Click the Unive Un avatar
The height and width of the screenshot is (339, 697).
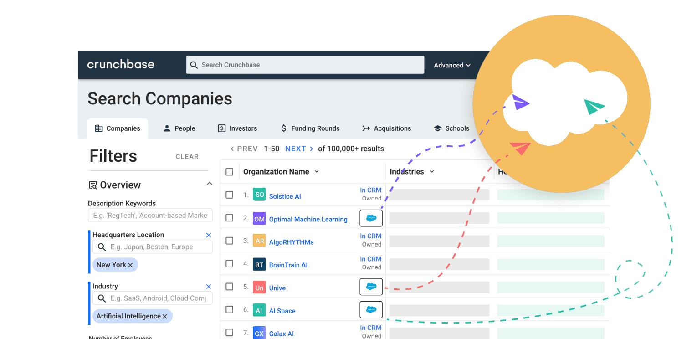tap(259, 288)
